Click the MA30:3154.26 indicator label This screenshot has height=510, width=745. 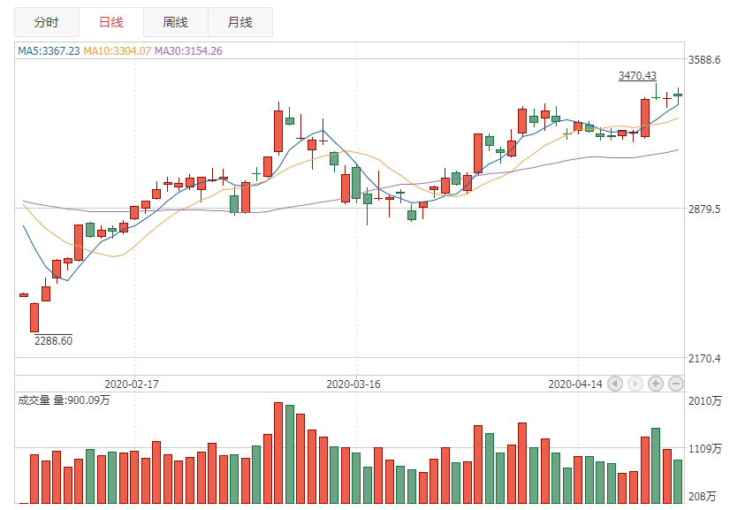coord(188,51)
